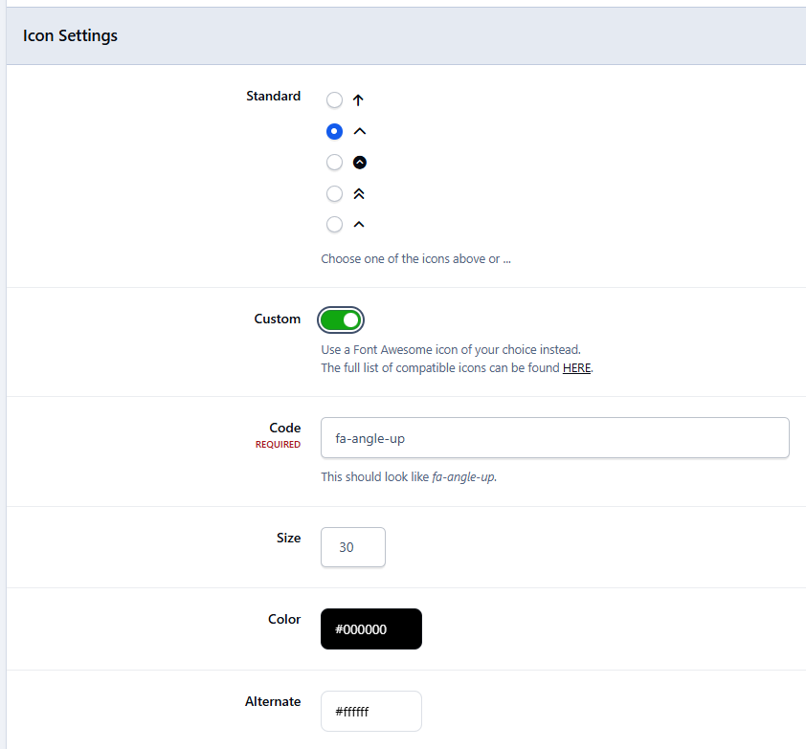Click the Alternate field label
806x749 pixels.
click(x=272, y=702)
